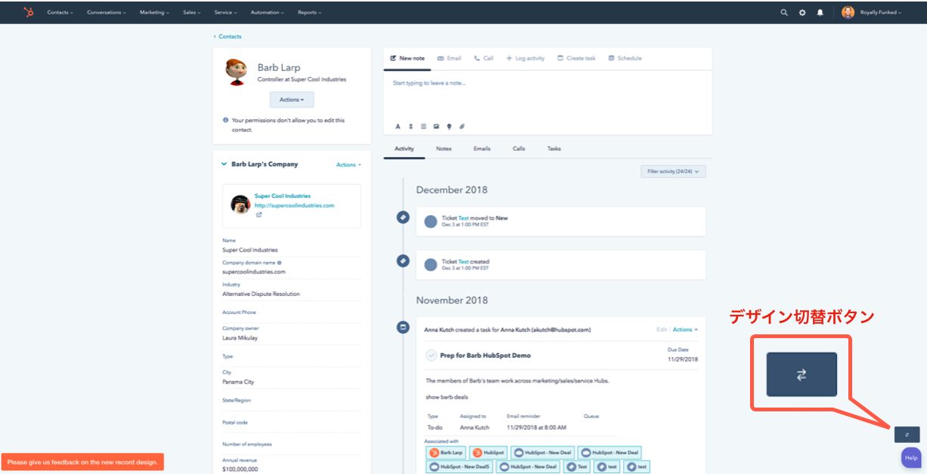Click the Royally Funked account avatar
927x474 pixels.
848,12
